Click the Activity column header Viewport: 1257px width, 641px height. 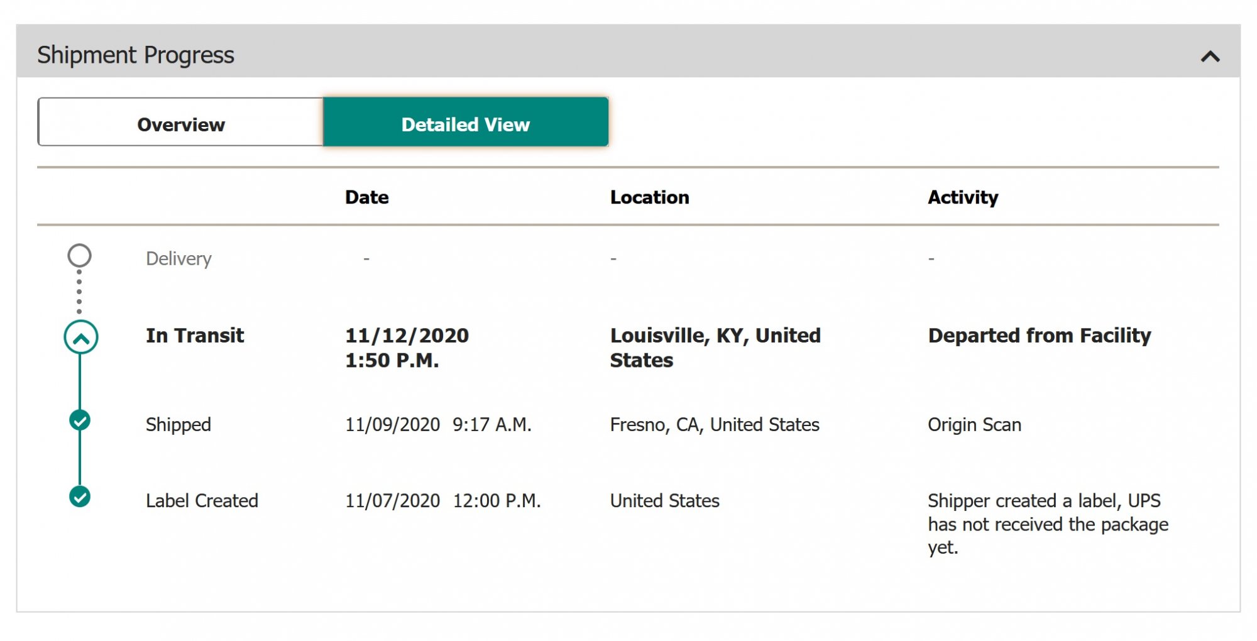point(962,197)
